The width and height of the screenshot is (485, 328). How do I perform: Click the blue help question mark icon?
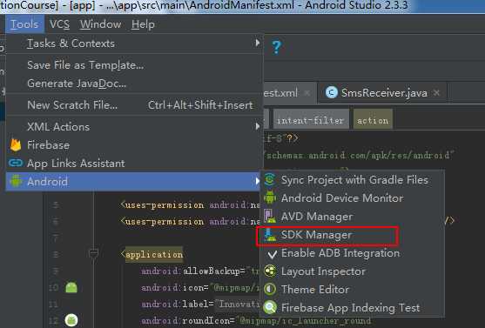point(277,48)
